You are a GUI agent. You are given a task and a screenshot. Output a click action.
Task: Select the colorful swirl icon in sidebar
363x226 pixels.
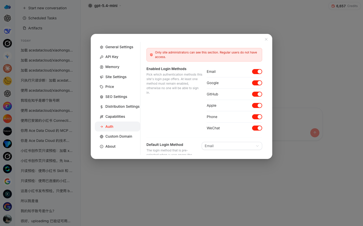[7, 106]
